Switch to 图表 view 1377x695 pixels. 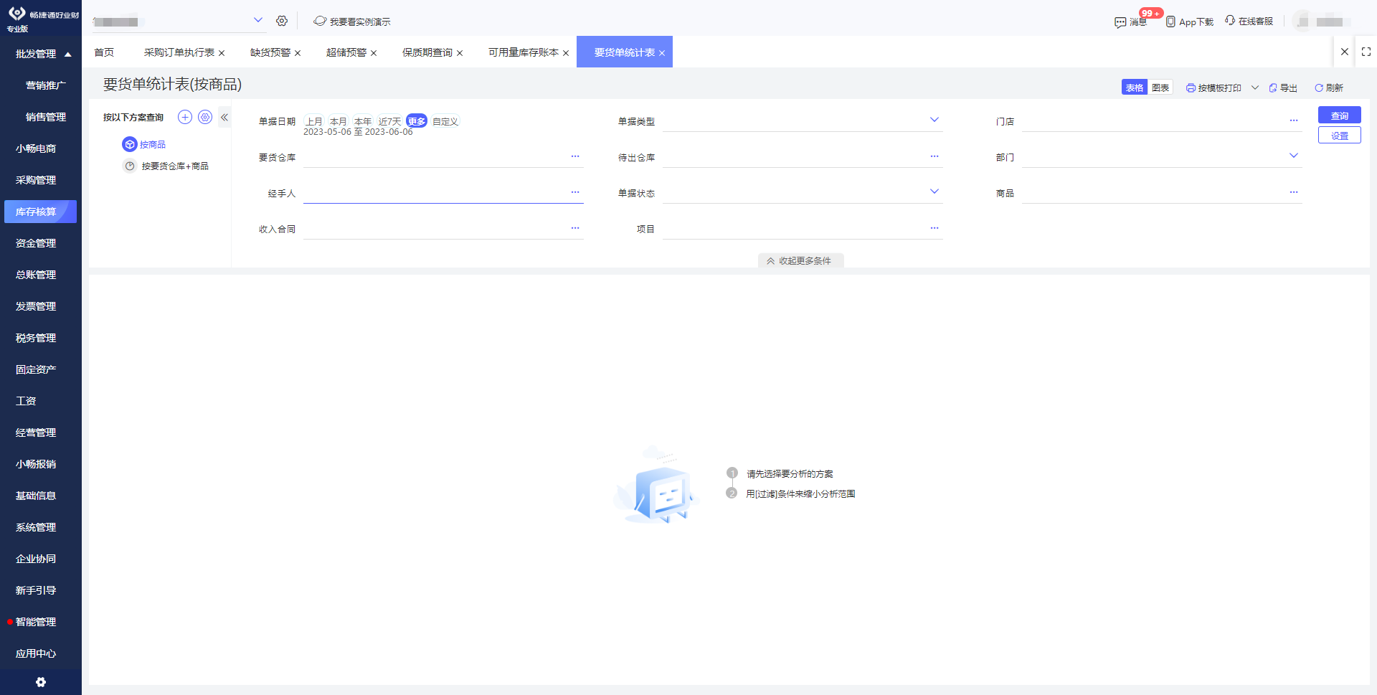[x=1160, y=87]
